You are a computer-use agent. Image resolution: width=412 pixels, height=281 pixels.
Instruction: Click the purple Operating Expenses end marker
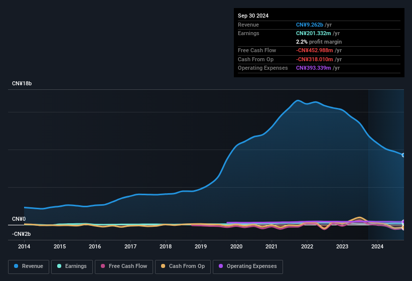[403, 222]
